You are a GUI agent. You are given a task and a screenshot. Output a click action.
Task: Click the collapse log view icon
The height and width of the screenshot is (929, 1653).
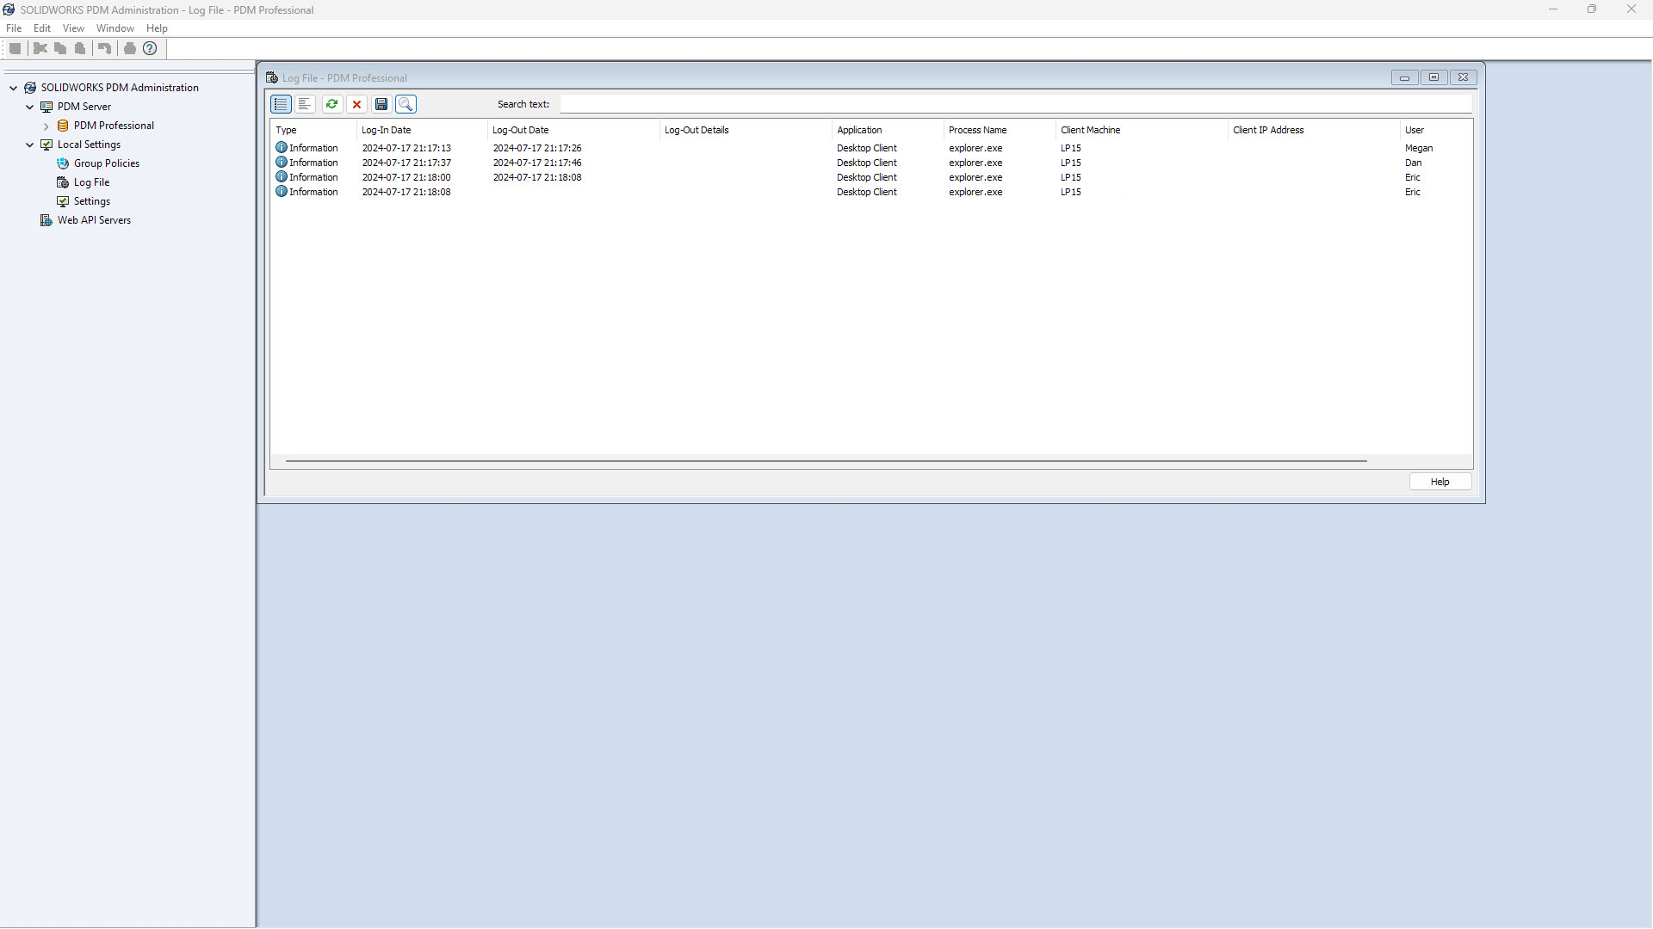coord(306,104)
